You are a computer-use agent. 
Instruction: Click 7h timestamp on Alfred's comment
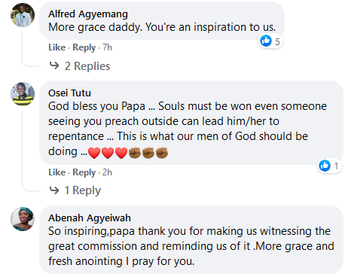tap(107, 47)
